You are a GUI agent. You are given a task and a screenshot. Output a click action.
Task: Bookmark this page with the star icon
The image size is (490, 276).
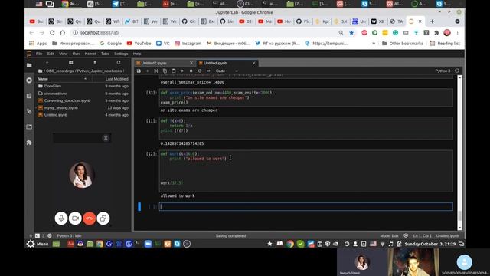351,32
